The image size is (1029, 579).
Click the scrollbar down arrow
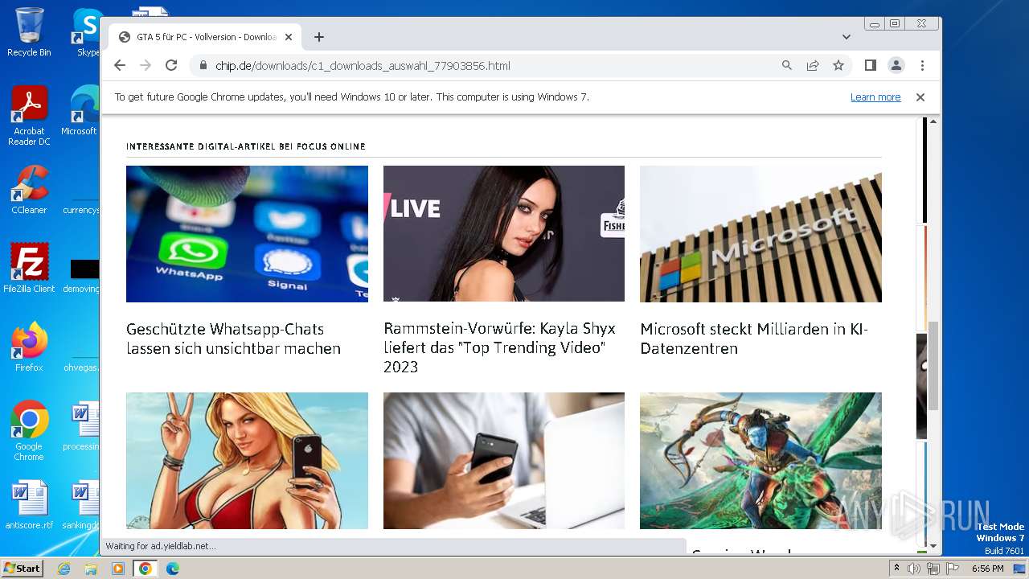933,546
